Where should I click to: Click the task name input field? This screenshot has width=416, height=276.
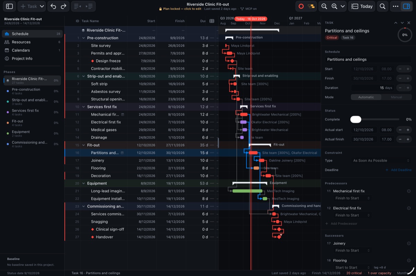click(x=368, y=59)
